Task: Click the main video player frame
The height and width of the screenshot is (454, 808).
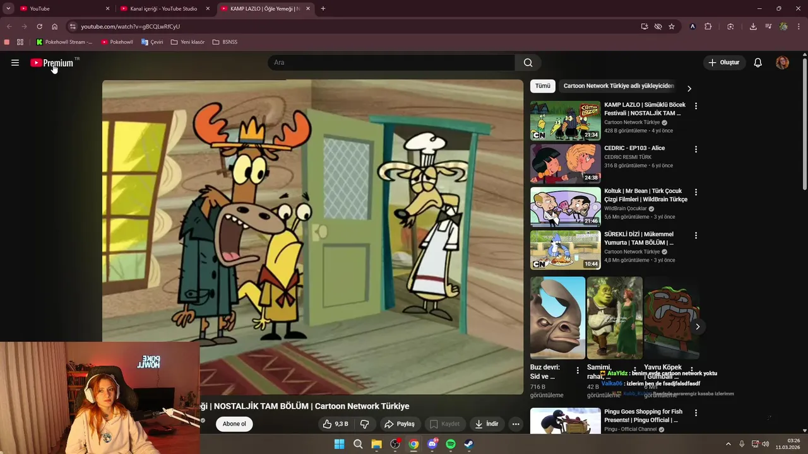Action: pos(312,236)
